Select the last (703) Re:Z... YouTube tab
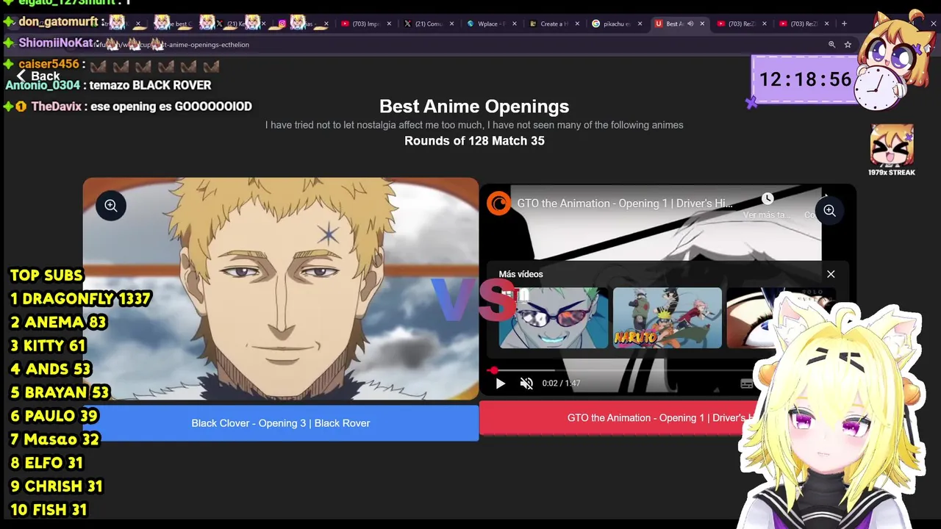This screenshot has height=529, width=941. click(x=804, y=24)
